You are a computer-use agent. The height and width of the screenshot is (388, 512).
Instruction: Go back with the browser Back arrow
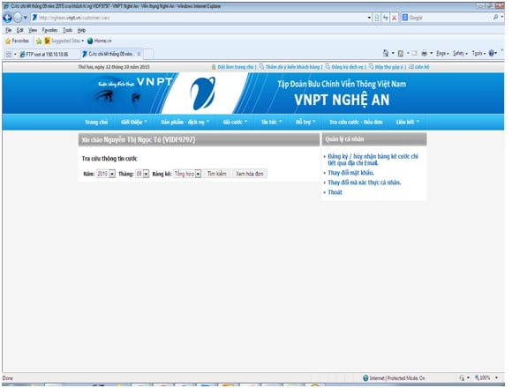click(8, 18)
